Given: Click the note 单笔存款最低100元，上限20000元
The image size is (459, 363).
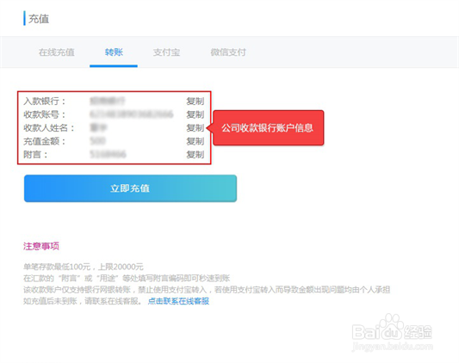Looking at the screenshot, I should pyautogui.click(x=84, y=267).
